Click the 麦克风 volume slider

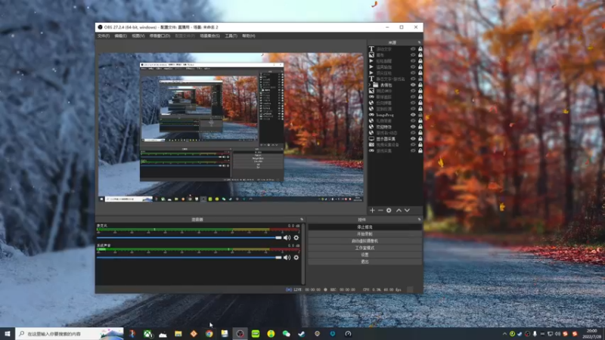(189, 237)
